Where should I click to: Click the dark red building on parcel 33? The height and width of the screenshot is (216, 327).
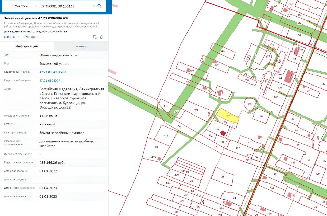223,133
